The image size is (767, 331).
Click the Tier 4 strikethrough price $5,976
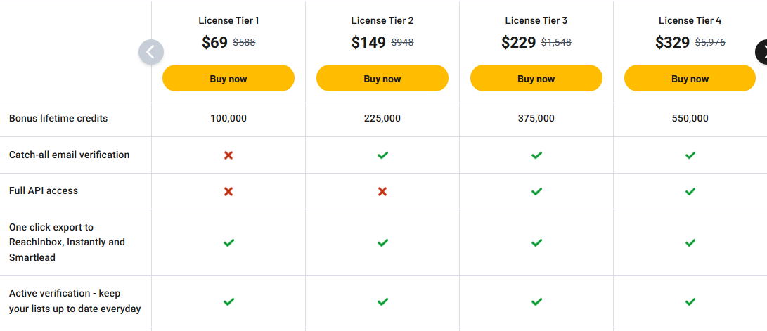click(710, 43)
